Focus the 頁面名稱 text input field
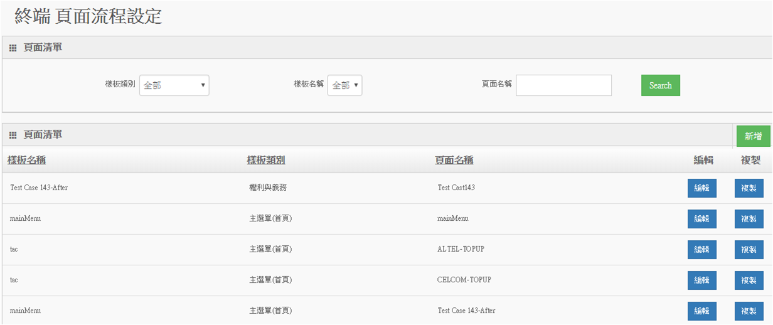This screenshot has height=325, width=773. 563,85
